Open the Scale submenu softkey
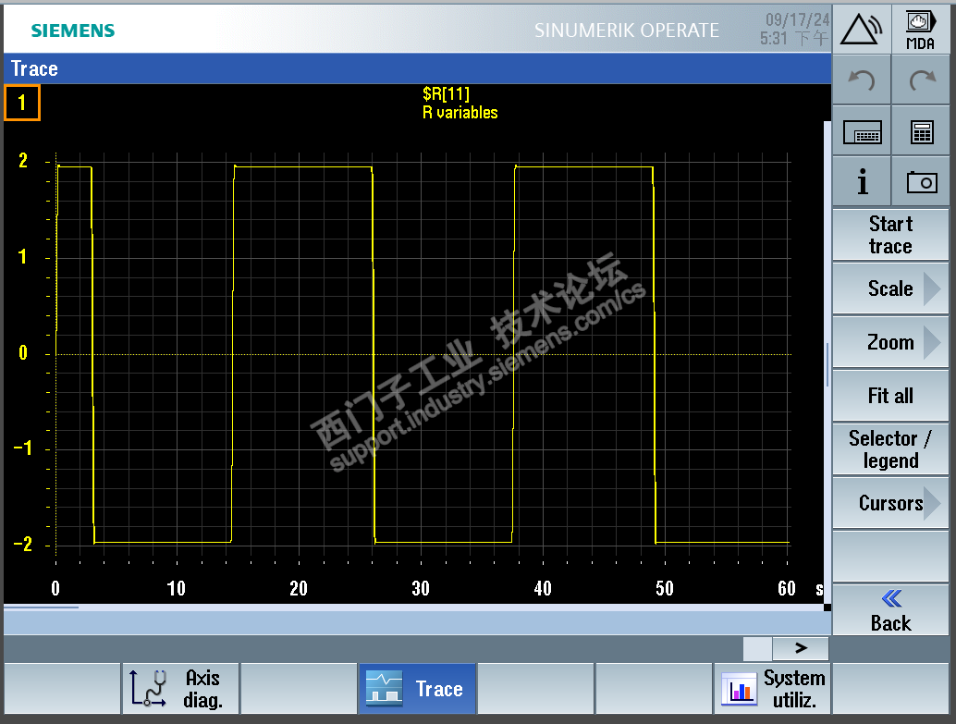Screen dimensions: 956x724 [x=890, y=288]
